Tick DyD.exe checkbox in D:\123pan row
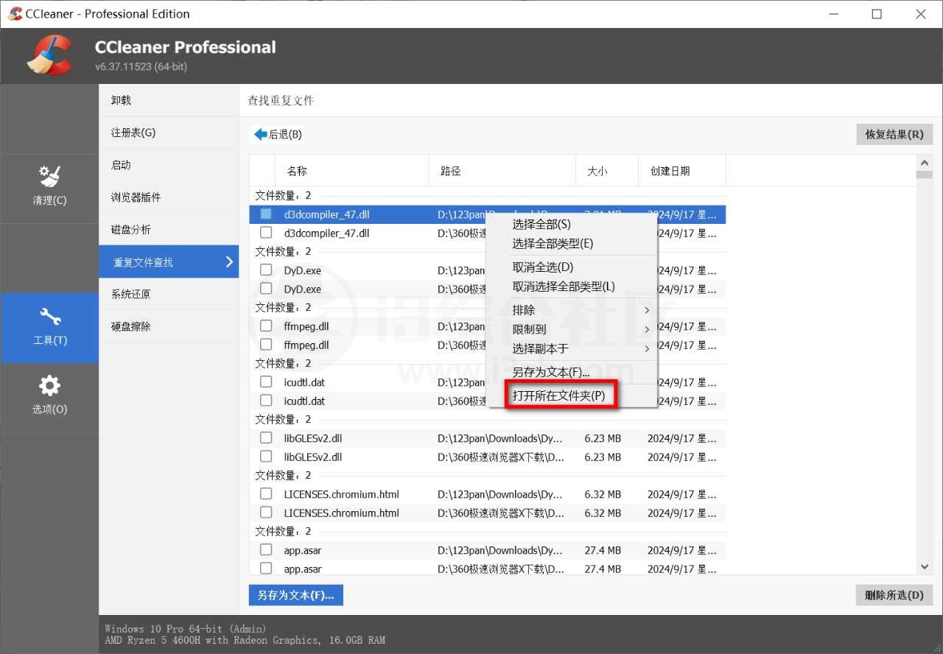The image size is (943, 654). click(266, 270)
